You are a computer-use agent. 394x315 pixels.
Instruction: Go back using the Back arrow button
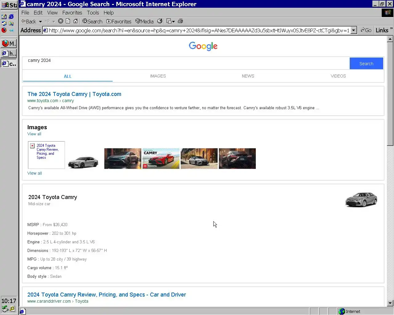pos(29,21)
